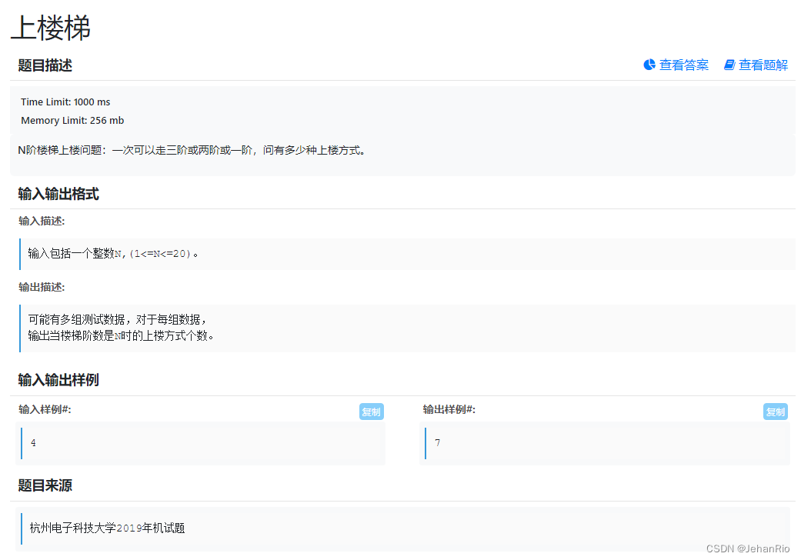
Task: Click the 输入输出样例 heading
Action: click(x=58, y=380)
